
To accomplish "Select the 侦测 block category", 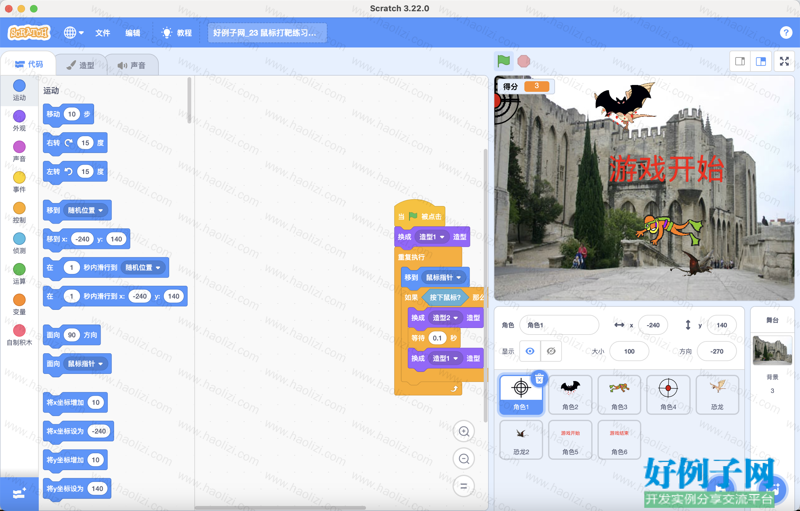I will click(19, 243).
